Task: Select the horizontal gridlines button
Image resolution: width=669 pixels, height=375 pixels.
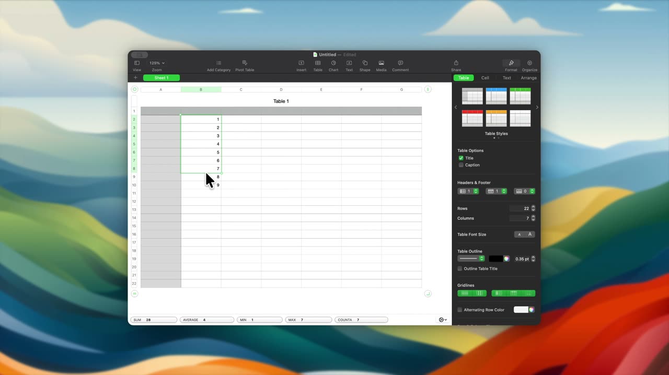Action: (x=465, y=294)
